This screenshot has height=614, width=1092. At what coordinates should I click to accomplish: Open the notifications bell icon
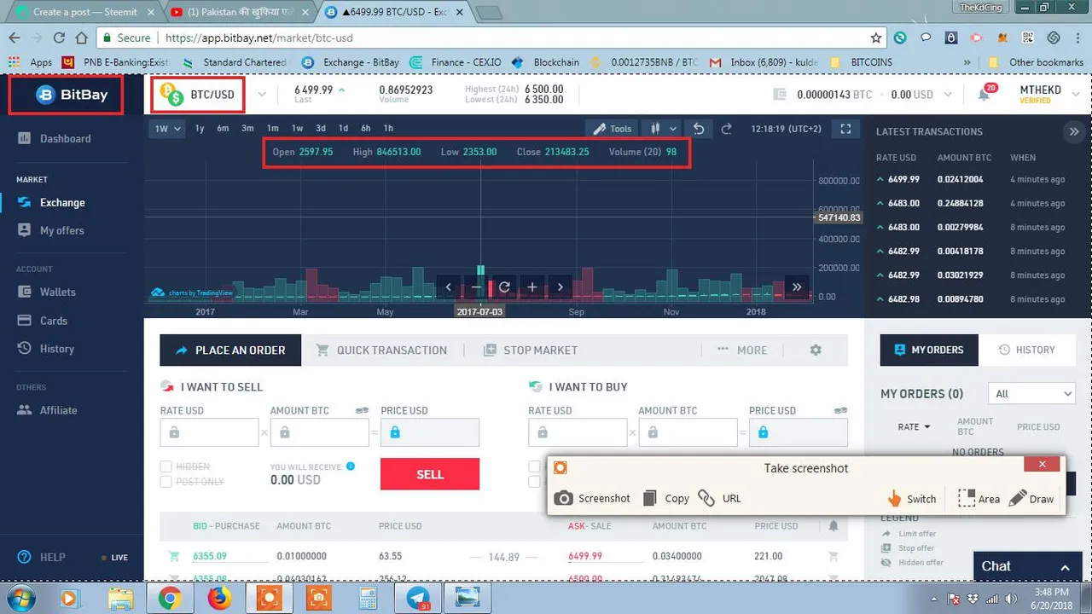[984, 95]
